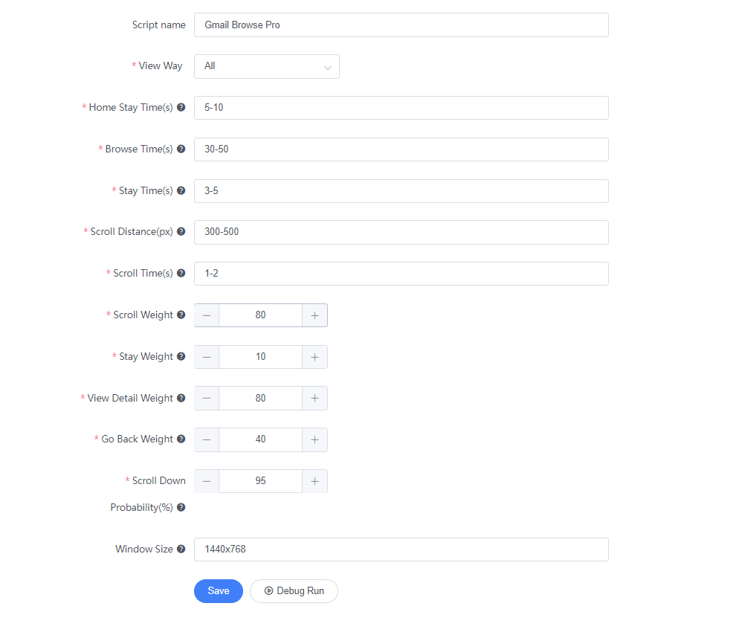
Task: Decrease the Stay Weight value with minus
Action: coord(207,357)
